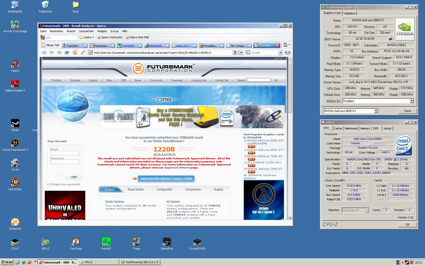Select the PartyPoker desktop icon
The height and width of the screenshot is (266, 425).
click(x=15, y=185)
